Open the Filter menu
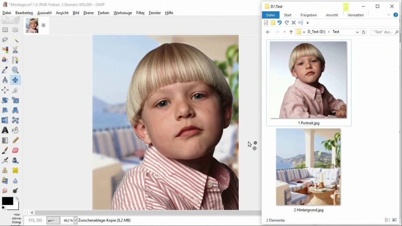402x226 pixels. click(x=140, y=13)
